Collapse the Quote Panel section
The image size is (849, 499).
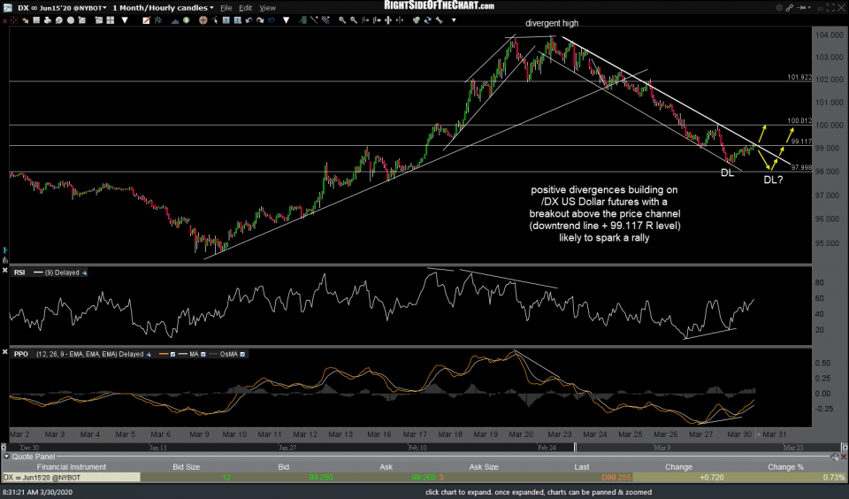click(x=4, y=457)
